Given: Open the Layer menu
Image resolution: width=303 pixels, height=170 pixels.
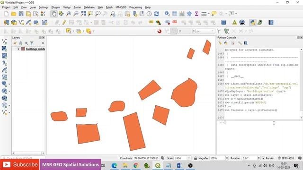Looking at the screenshot, I should (33, 8).
